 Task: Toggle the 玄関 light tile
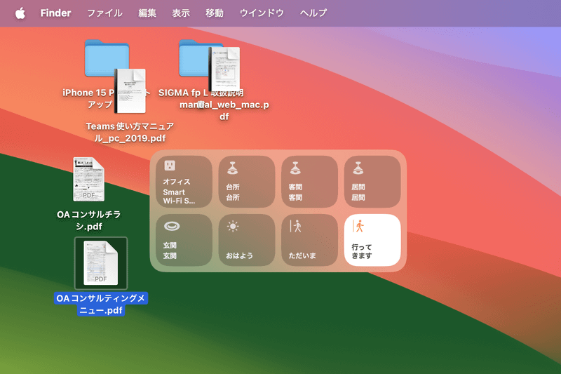click(x=184, y=240)
